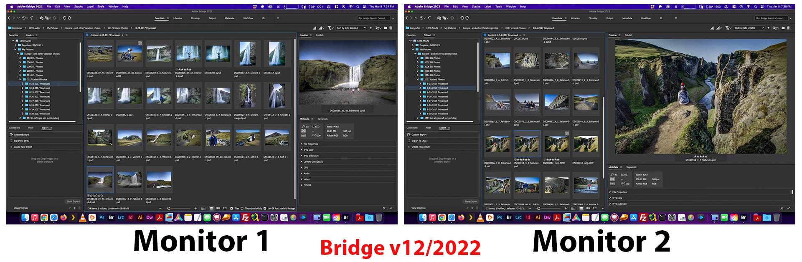Expand File Properties section on Monitor 1

click(301, 144)
